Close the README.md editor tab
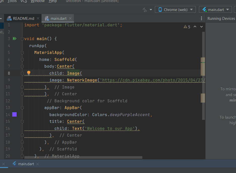The height and width of the screenshot is (173, 236). (38, 18)
